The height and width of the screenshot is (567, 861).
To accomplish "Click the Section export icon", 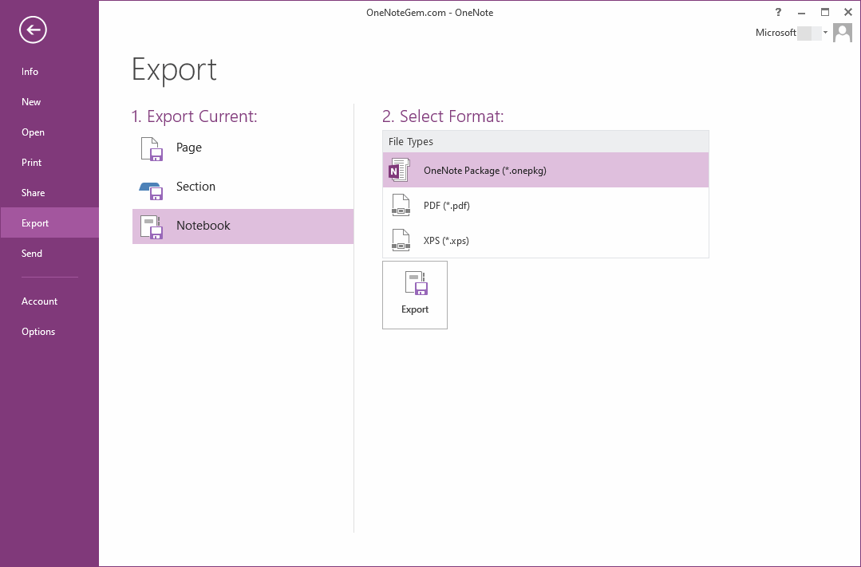I will (x=151, y=191).
